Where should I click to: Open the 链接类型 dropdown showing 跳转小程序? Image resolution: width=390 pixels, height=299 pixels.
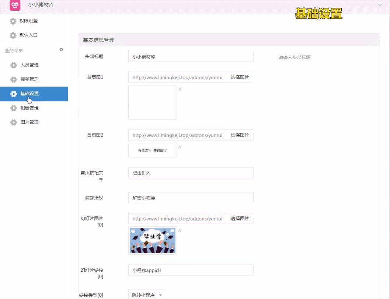pyautogui.click(x=147, y=294)
